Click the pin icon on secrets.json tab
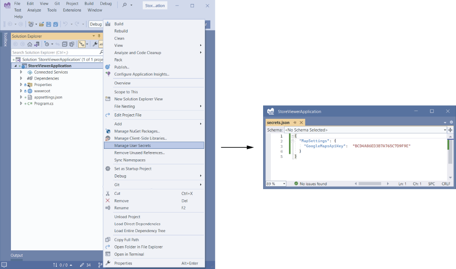456x269 pixels. tap(295, 122)
